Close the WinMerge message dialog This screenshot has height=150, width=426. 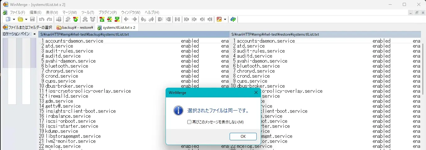point(256,92)
